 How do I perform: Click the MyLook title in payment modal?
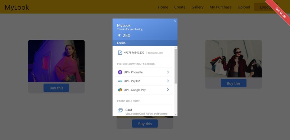pyautogui.click(x=124, y=25)
